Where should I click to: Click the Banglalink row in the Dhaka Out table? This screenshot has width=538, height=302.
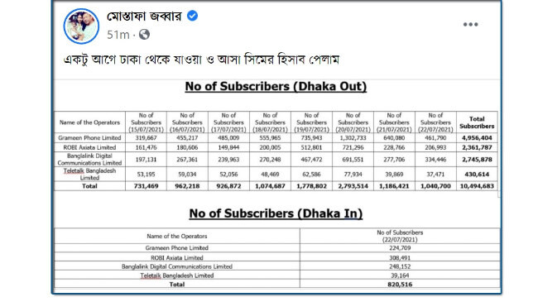(x=276, y=160)
